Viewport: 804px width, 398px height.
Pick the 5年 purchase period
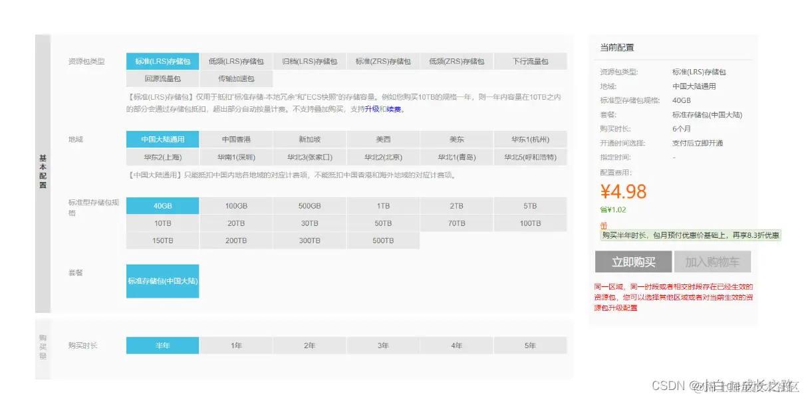[x=530, y=346]
